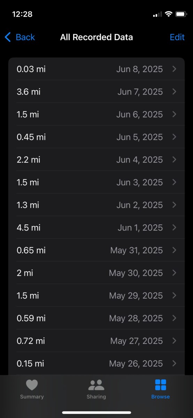This screenshot has width=193, height=418.
Task: Open the 4.5 mi record
Action: coord(96,227)
